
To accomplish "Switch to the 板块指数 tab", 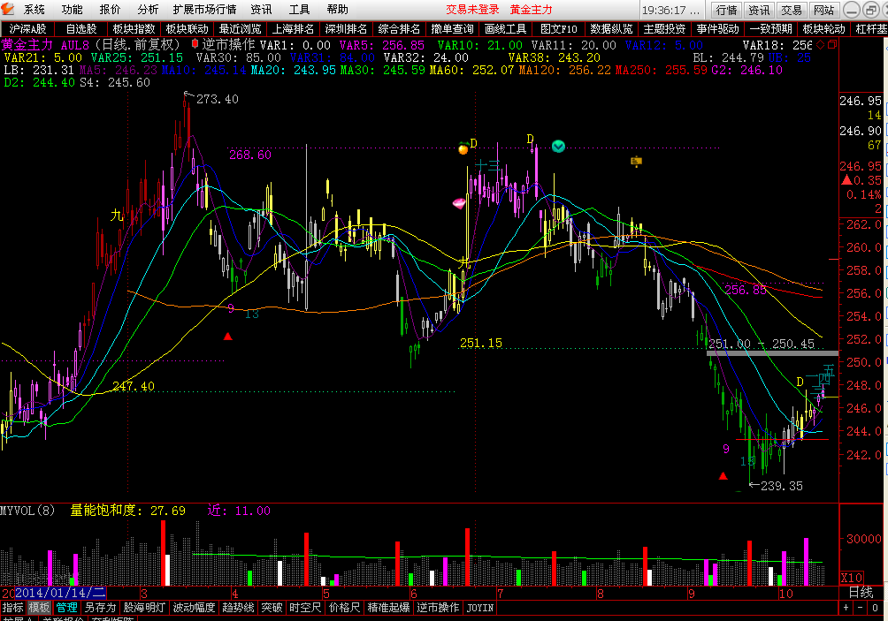I will pyautogui.click(x=134, y=28).
